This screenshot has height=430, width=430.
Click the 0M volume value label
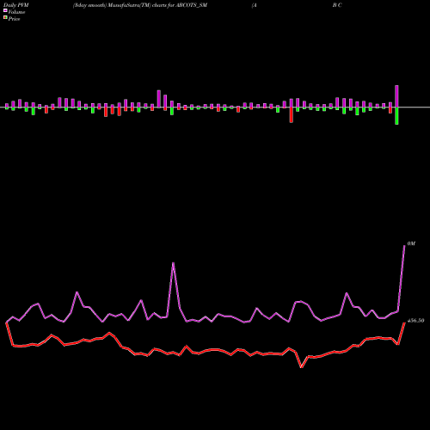411,243
